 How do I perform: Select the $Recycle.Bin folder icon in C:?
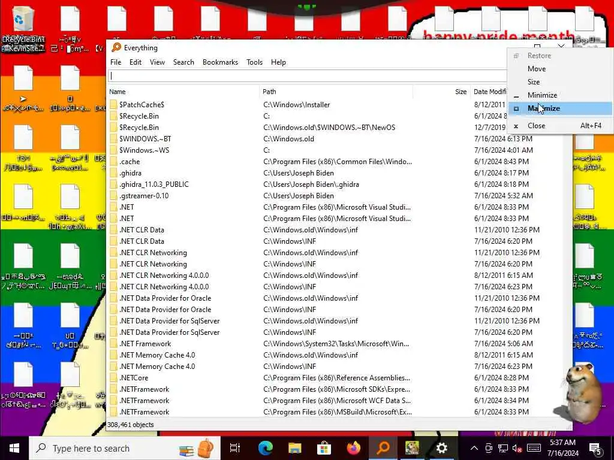coord(113,116)
